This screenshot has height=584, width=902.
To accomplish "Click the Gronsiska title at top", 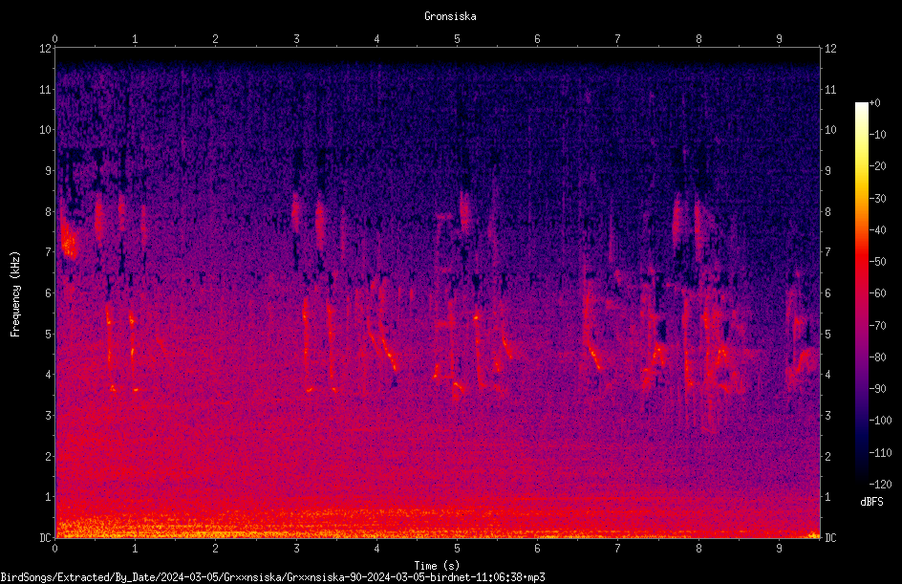I will click(x=450, y=16).
